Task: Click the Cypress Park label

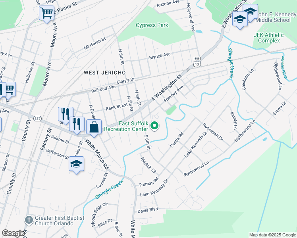Action: point(152,25)
